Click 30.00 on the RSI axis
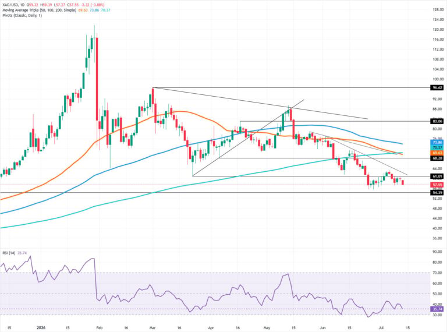 [x=438, y=315]
